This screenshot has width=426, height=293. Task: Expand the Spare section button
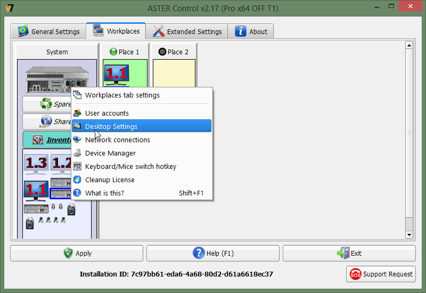[x=47, y=104]
